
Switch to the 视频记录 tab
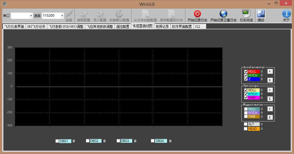162,27
